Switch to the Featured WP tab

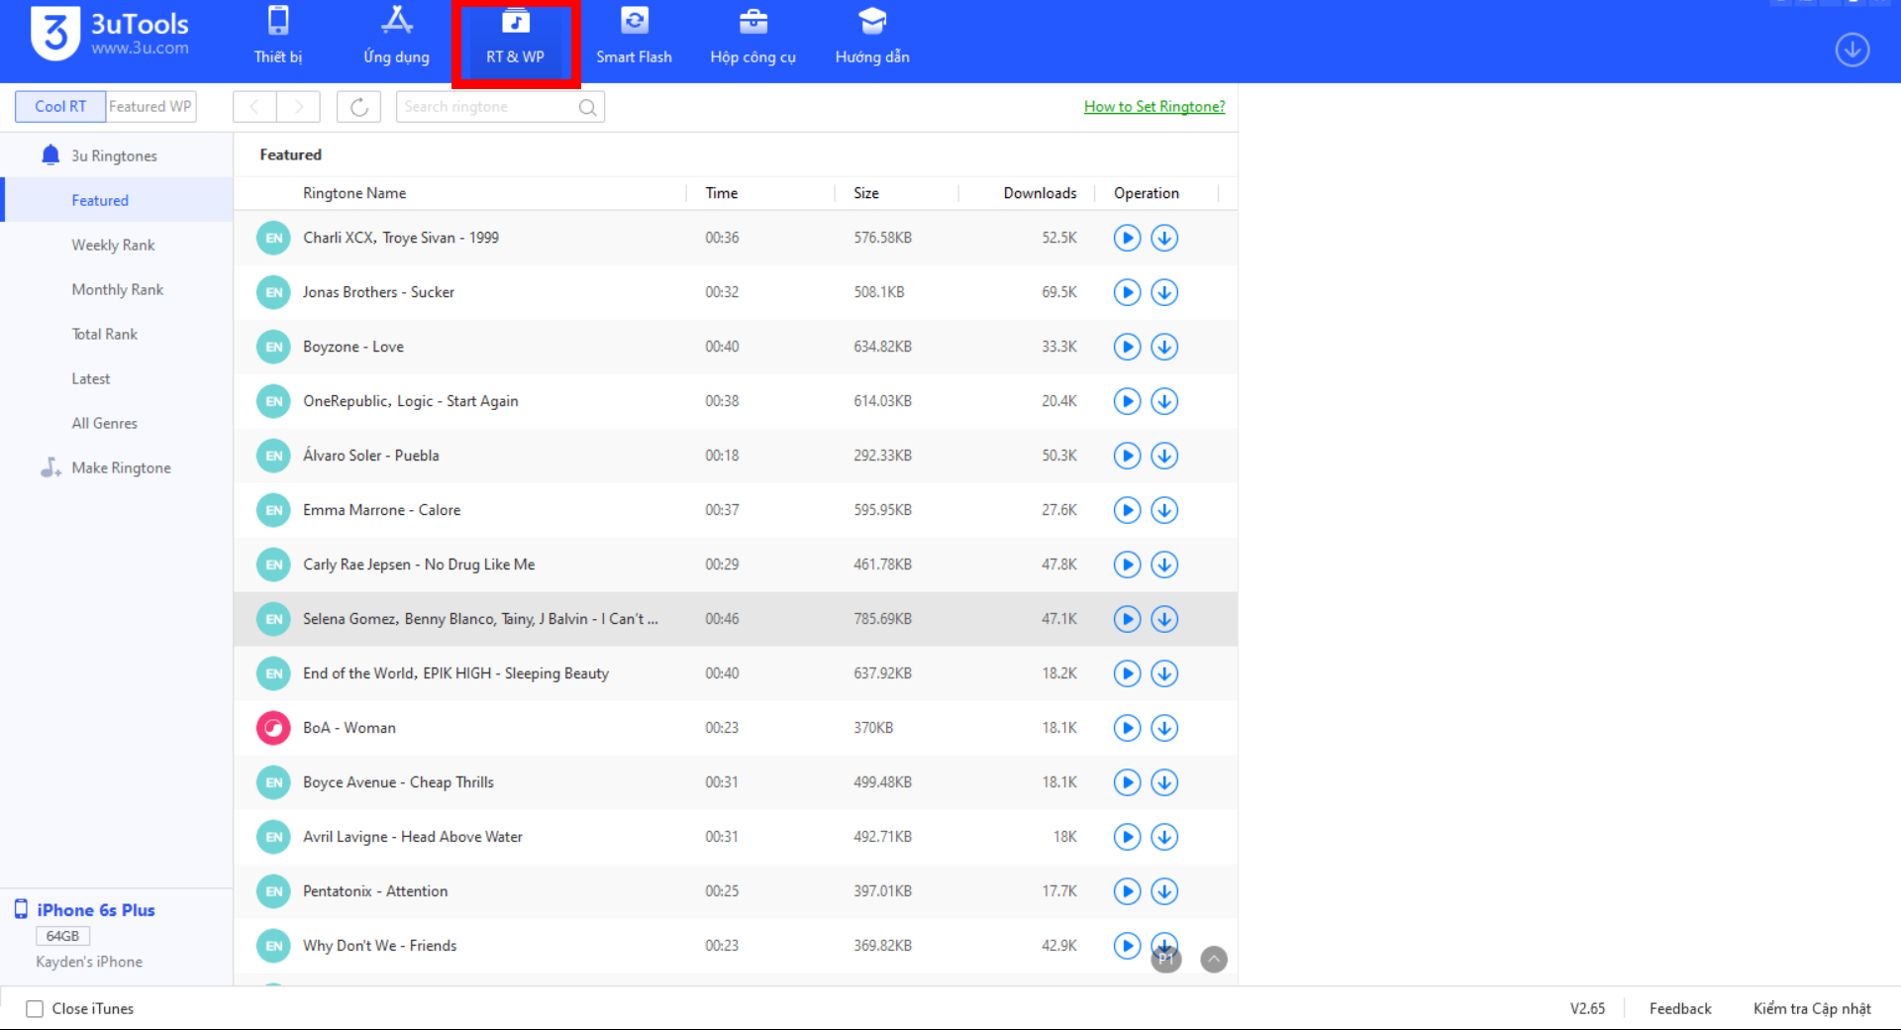(150, 107)
